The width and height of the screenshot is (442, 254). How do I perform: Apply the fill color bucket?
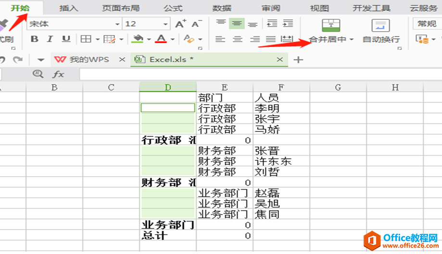click(137, 39)
